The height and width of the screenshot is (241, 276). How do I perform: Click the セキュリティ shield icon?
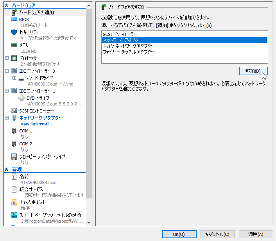point(14,32)
